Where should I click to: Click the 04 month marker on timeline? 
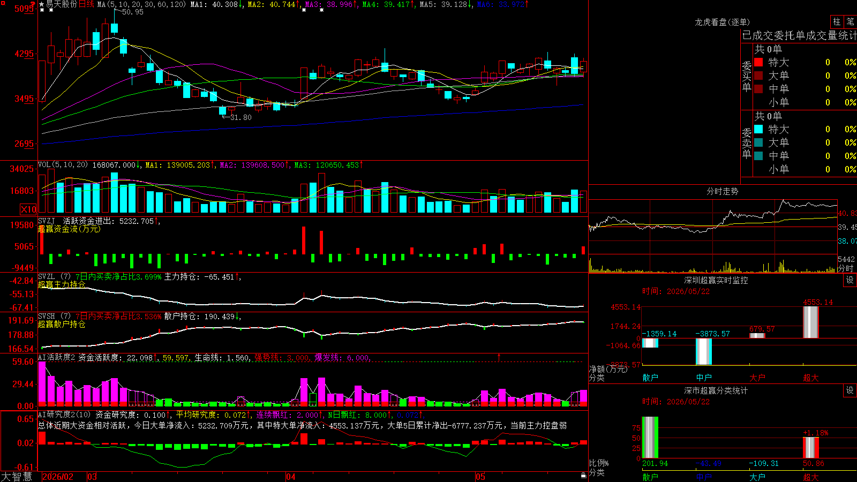[291, 477]
